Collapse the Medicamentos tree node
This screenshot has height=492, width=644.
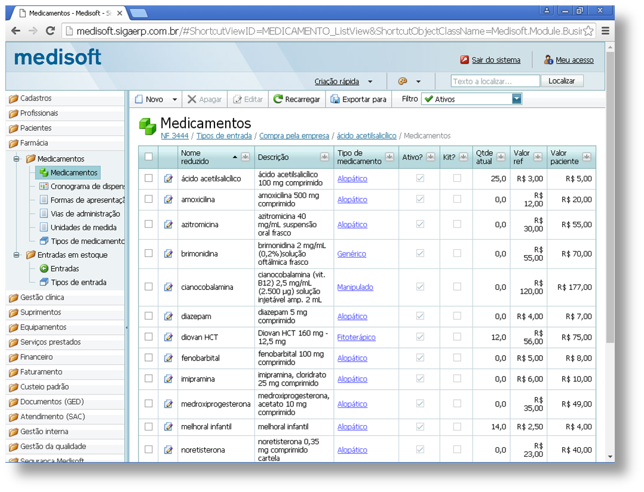click(x=17, y=158)
